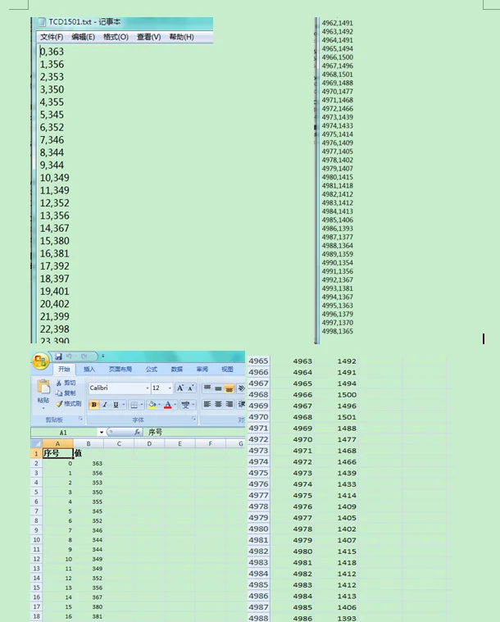The height and width of the screenshot is (622, 500).
Task: Switch to the 公式 ribbon tab
Action: point(152,370)
